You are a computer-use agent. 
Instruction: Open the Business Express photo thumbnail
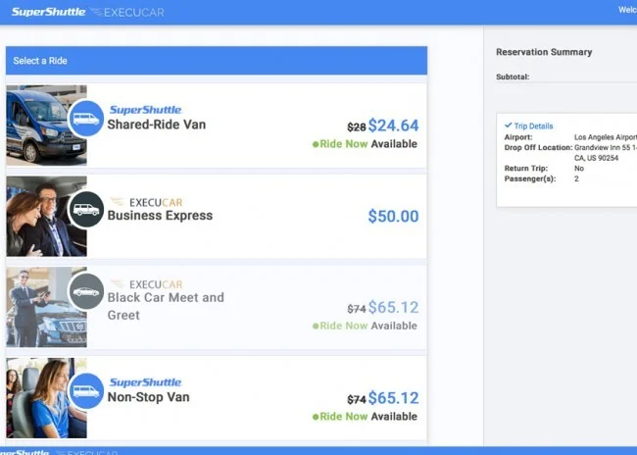(39, 216)
